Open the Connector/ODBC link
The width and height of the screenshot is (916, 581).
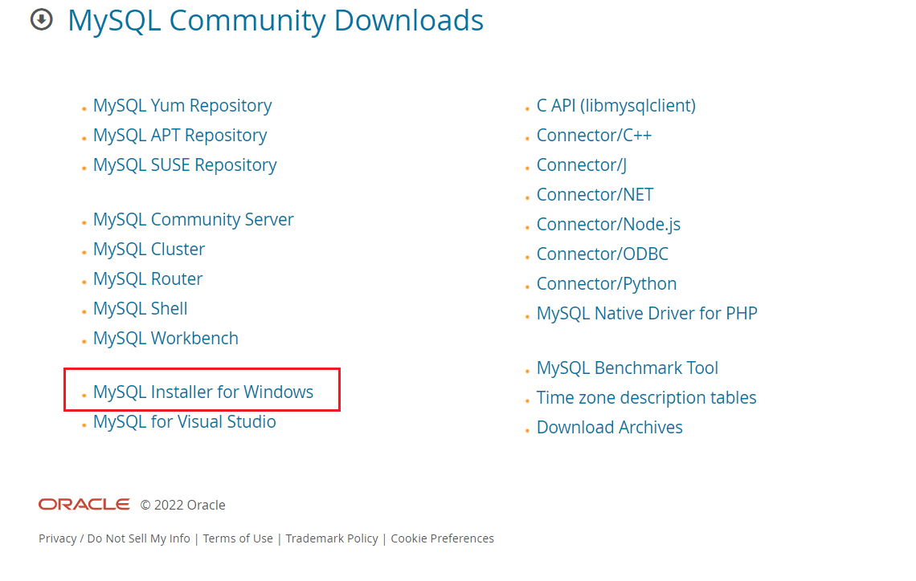(603, 254)
